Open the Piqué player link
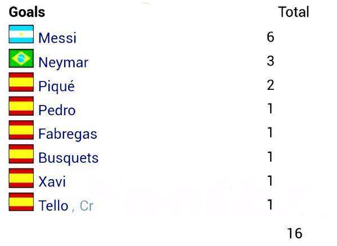 [x=56, y=86]
